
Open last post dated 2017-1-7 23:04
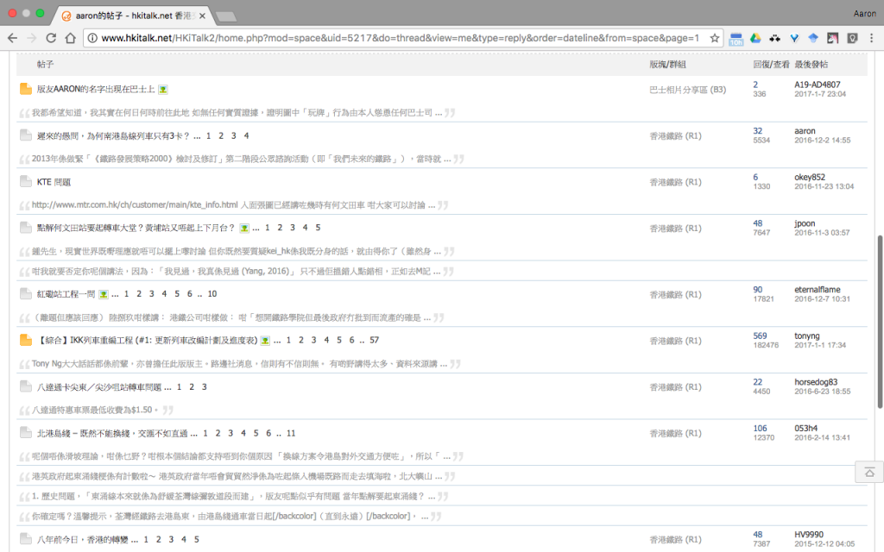(x=820, y=94)
